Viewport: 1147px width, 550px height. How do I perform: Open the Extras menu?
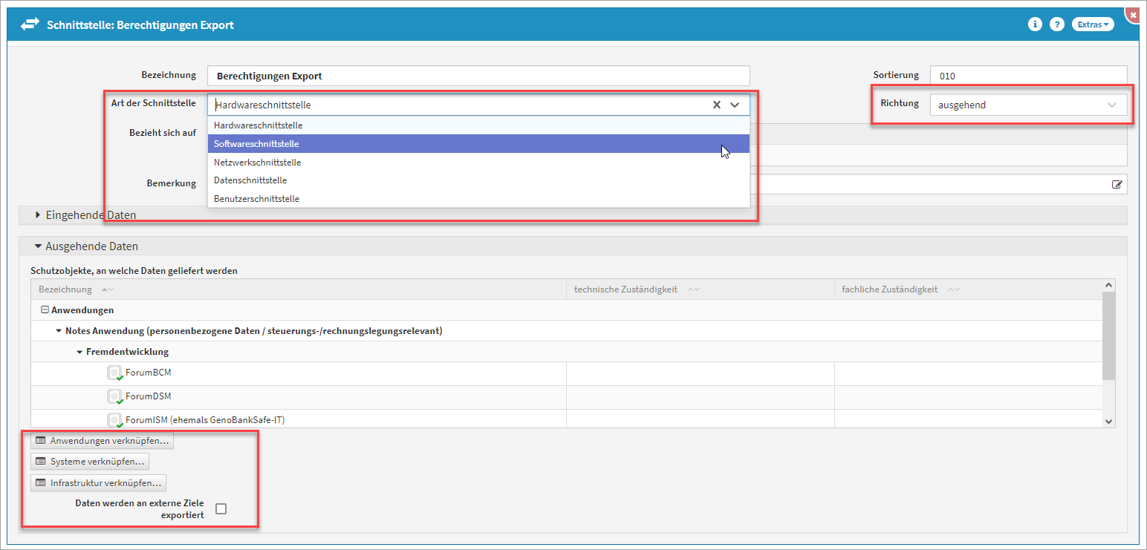[1092, 24]
